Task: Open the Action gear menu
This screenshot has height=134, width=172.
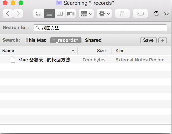Action: (104, 13)
